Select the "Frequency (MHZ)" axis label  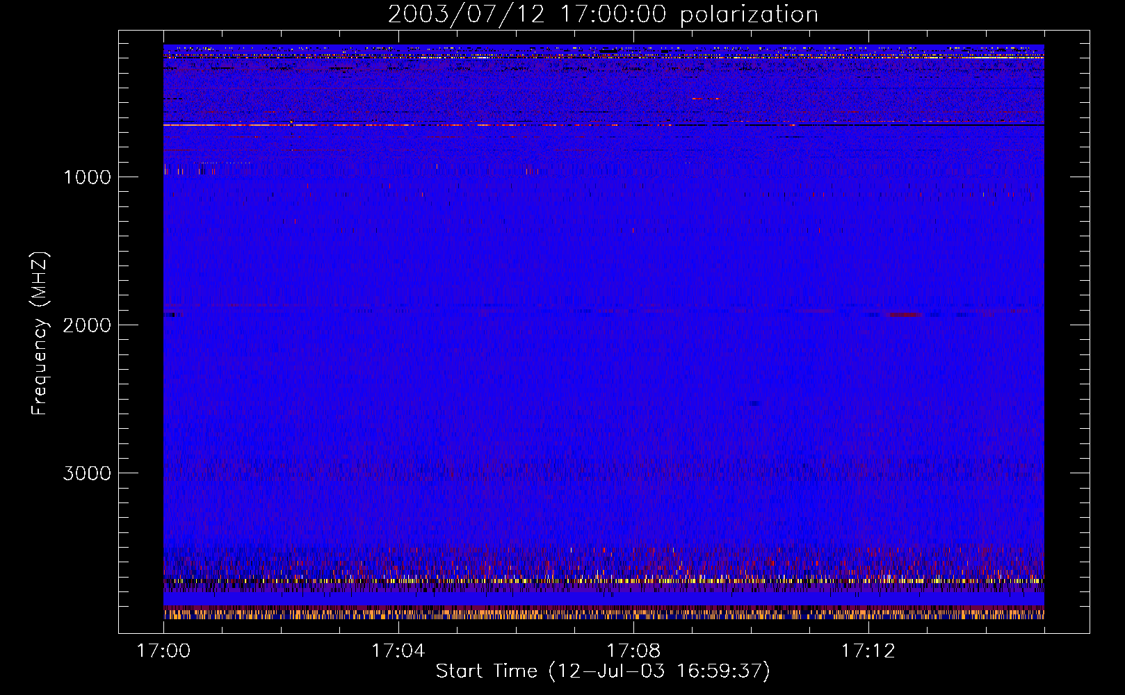click(x=40, y=334)
